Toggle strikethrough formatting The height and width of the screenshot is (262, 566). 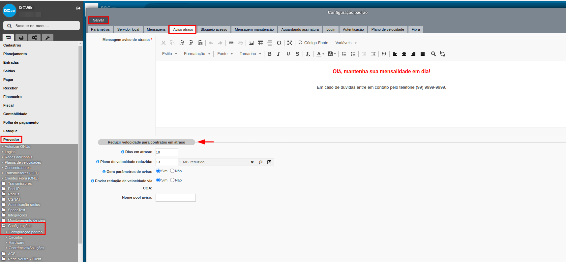click(x=297, y=54)
